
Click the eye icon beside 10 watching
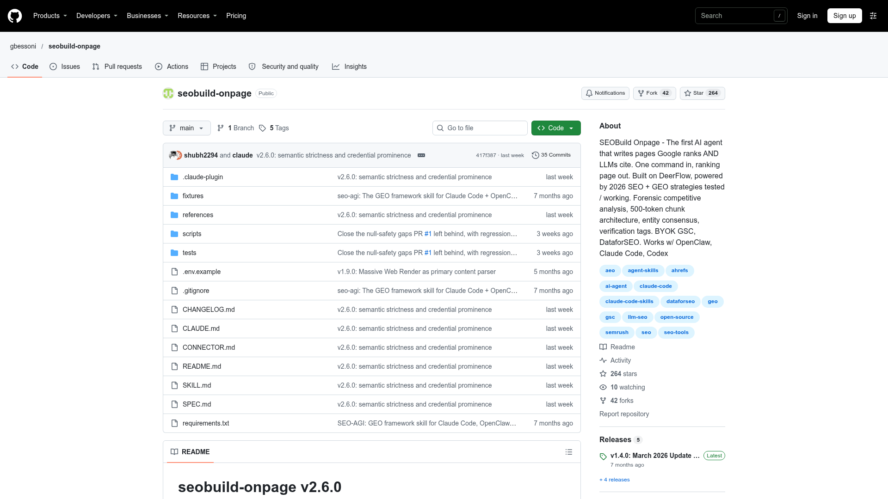tap(603, 387)
